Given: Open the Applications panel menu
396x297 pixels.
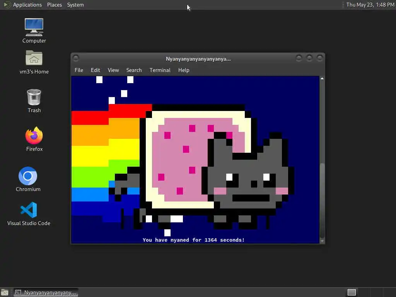Looking at the screenshot, I should 27,5.
